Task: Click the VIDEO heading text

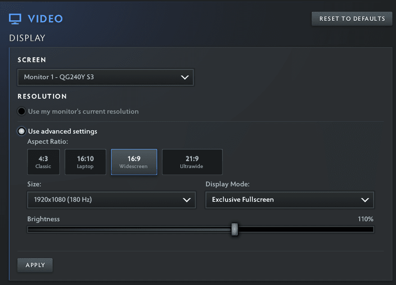Action: coord(45,19)
